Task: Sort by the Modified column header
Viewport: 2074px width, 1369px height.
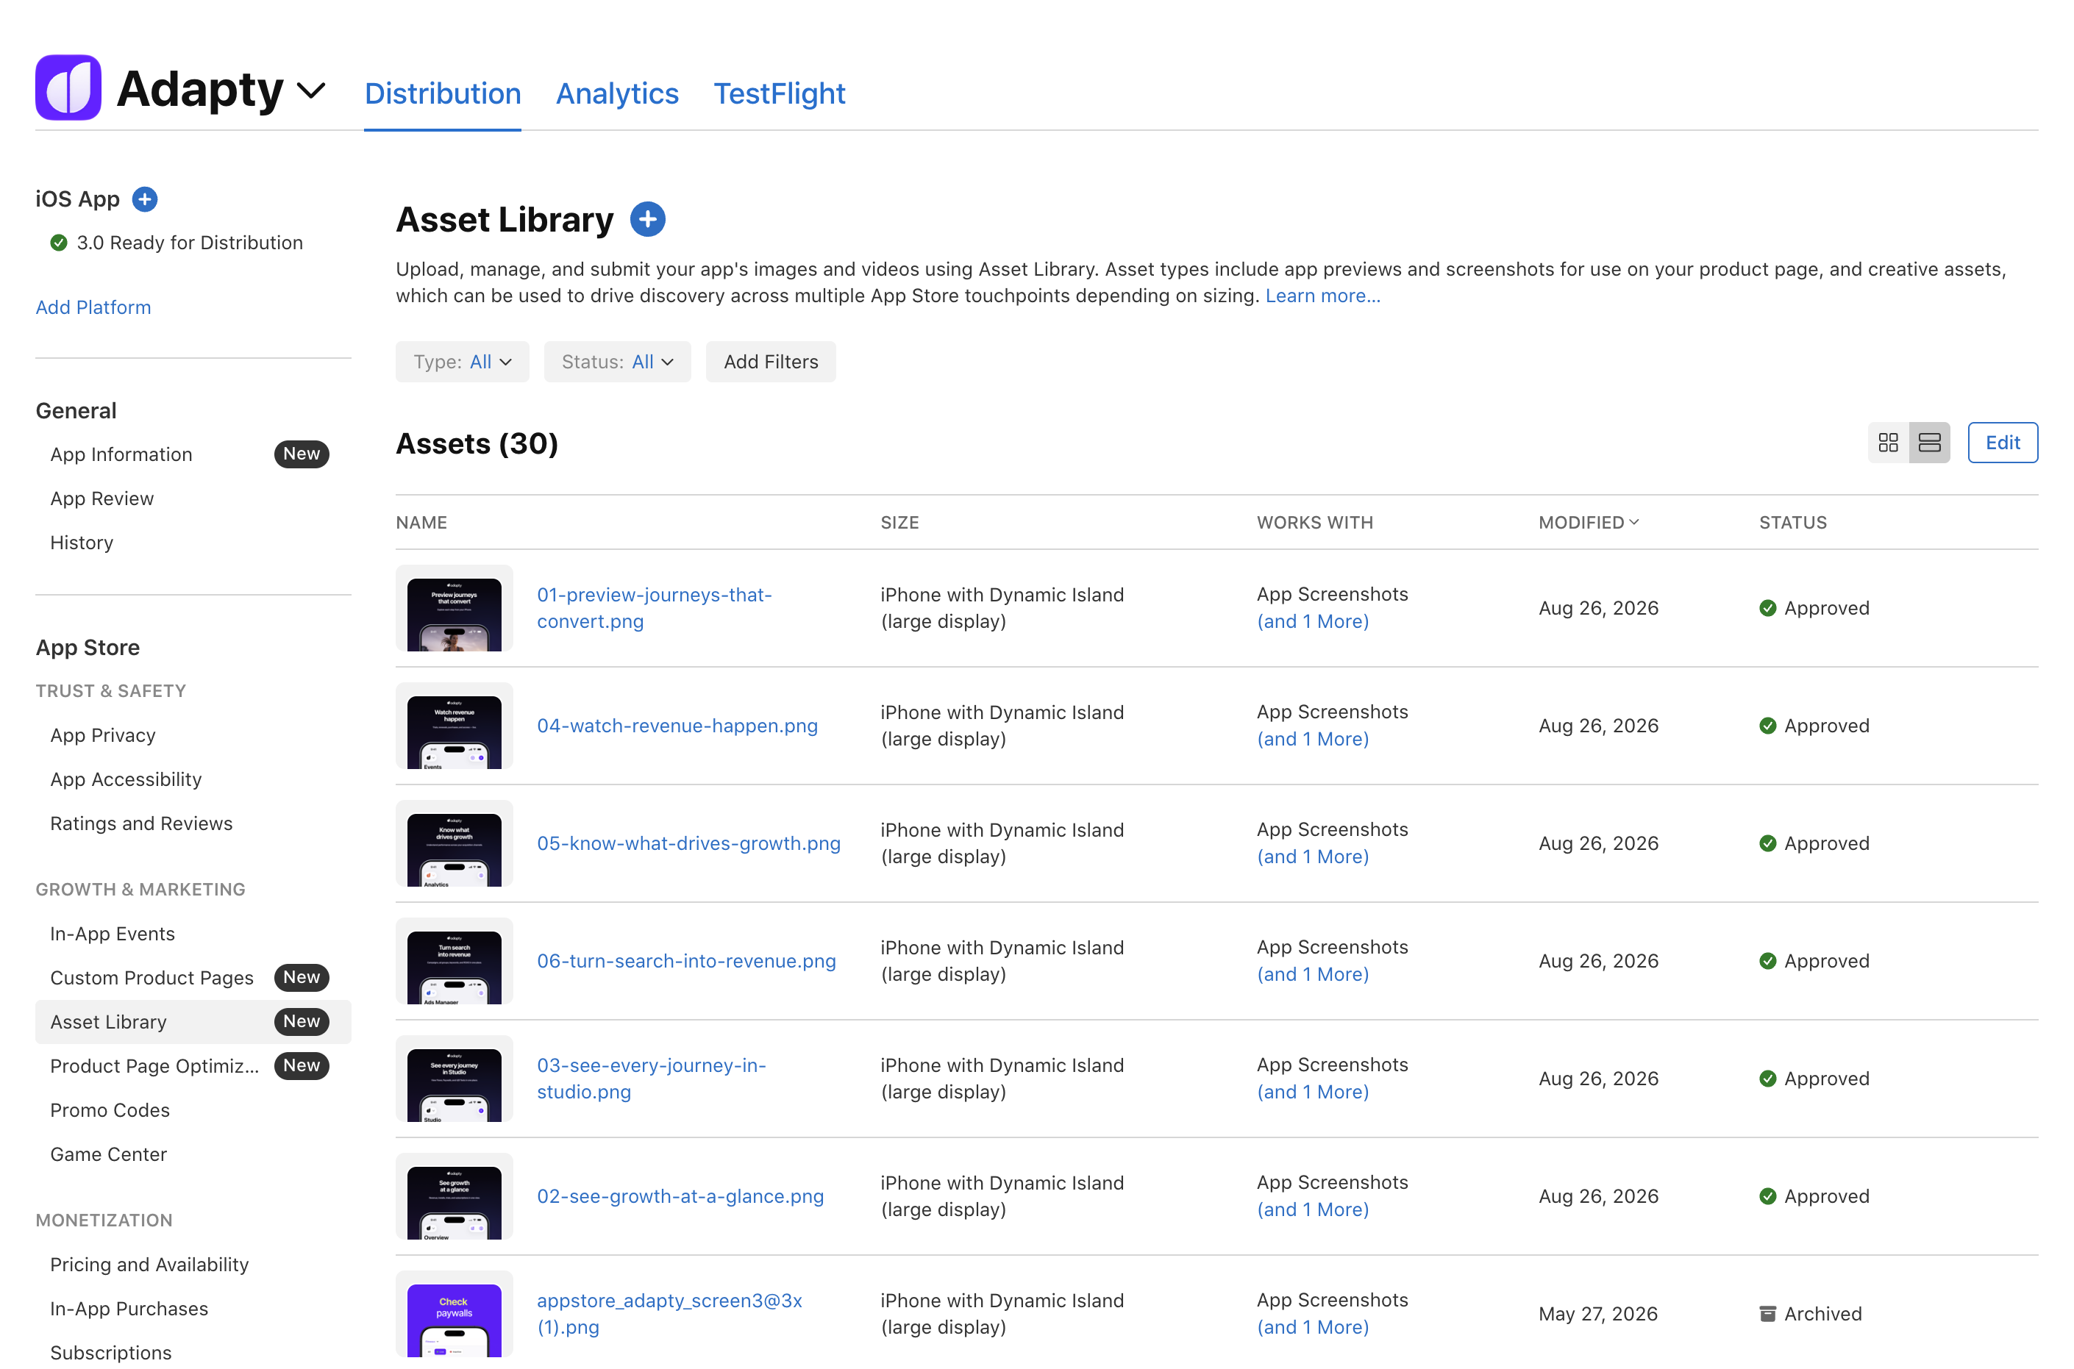Action: click(1588, 522)
